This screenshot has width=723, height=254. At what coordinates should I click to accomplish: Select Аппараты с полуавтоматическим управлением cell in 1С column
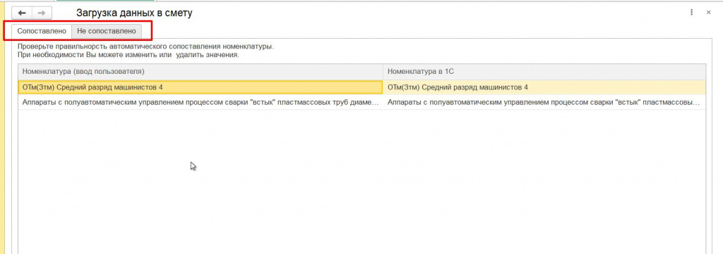pos(544,102)
